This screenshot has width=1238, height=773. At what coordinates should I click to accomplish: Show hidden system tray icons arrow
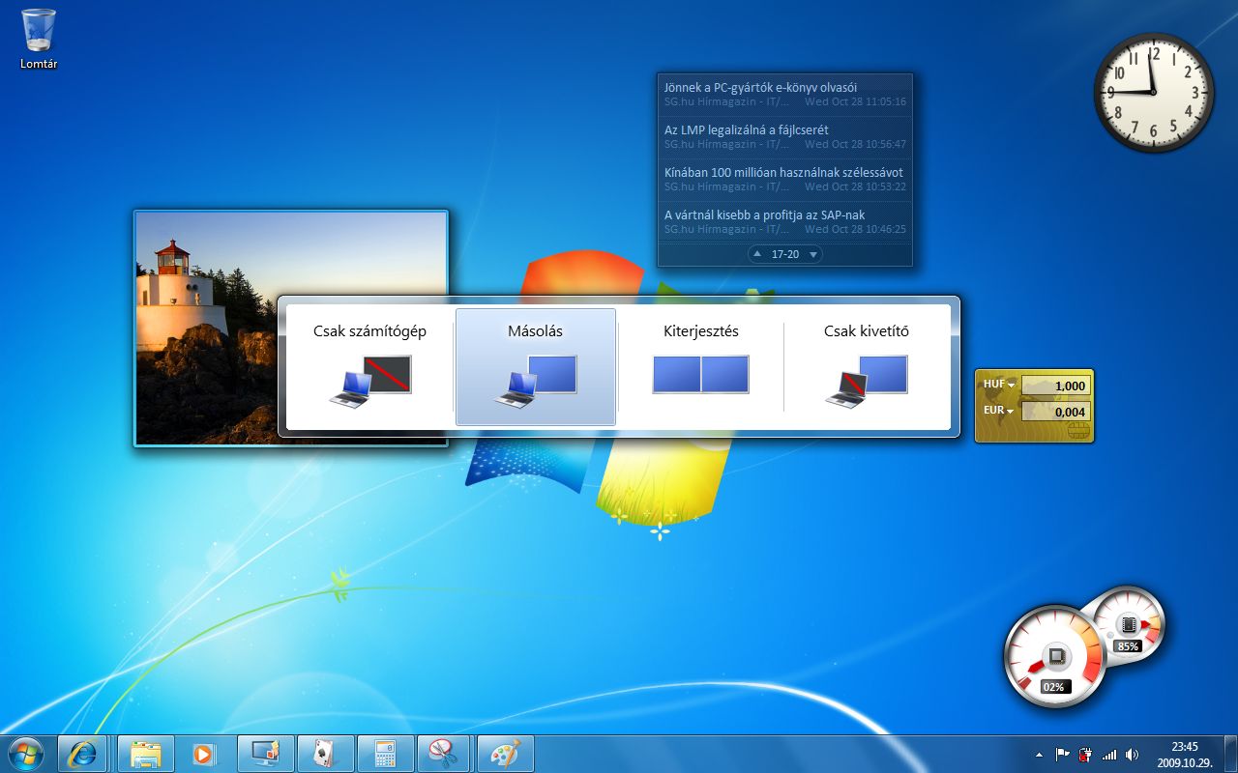pos(1039,754)
